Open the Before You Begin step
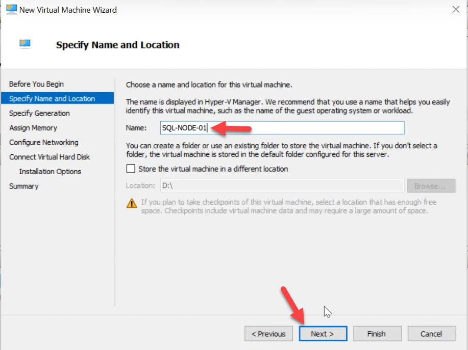The image size is (468, 350). click(x=36, y=84)
